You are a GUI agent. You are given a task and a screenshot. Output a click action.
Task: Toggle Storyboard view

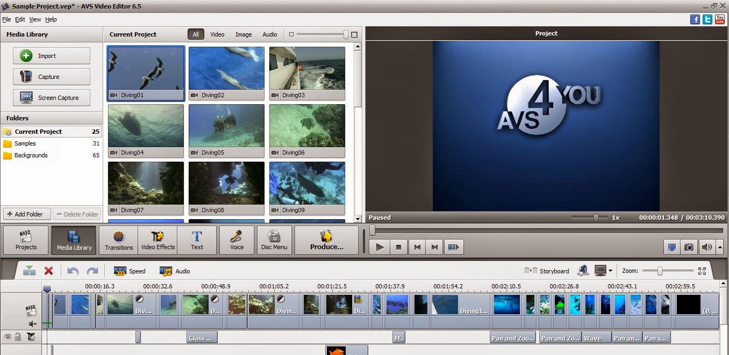click(x=554, y=271)
